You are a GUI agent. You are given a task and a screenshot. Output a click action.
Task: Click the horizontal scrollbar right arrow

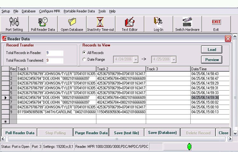point(230,139)
